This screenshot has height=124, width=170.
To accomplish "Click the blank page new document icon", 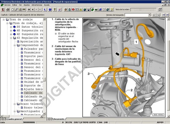I will point(13,10).
